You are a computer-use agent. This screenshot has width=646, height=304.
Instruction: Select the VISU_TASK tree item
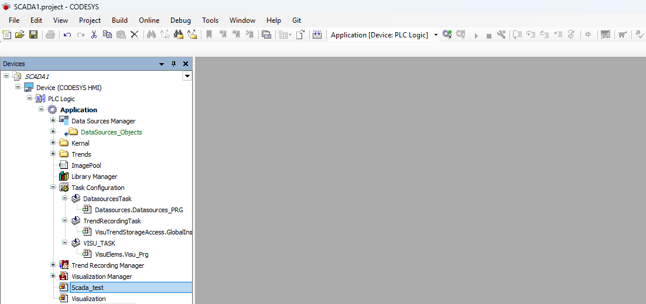(100, 243)
